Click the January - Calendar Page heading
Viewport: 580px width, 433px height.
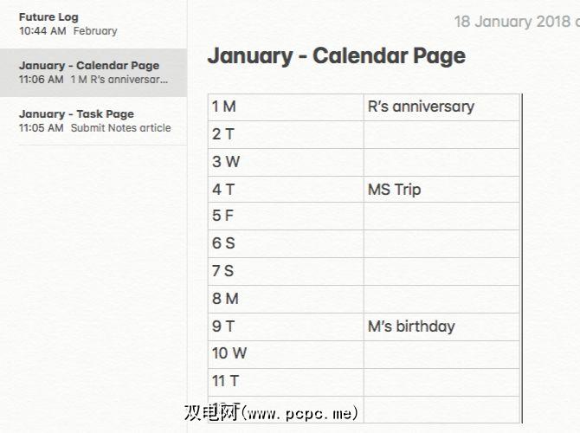(x=336, y=56)
